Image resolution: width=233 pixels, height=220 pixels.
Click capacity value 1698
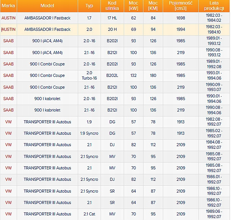(181, 18)
